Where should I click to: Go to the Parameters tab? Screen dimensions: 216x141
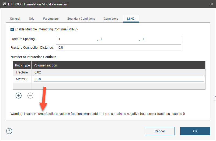(x=51, y=19)
